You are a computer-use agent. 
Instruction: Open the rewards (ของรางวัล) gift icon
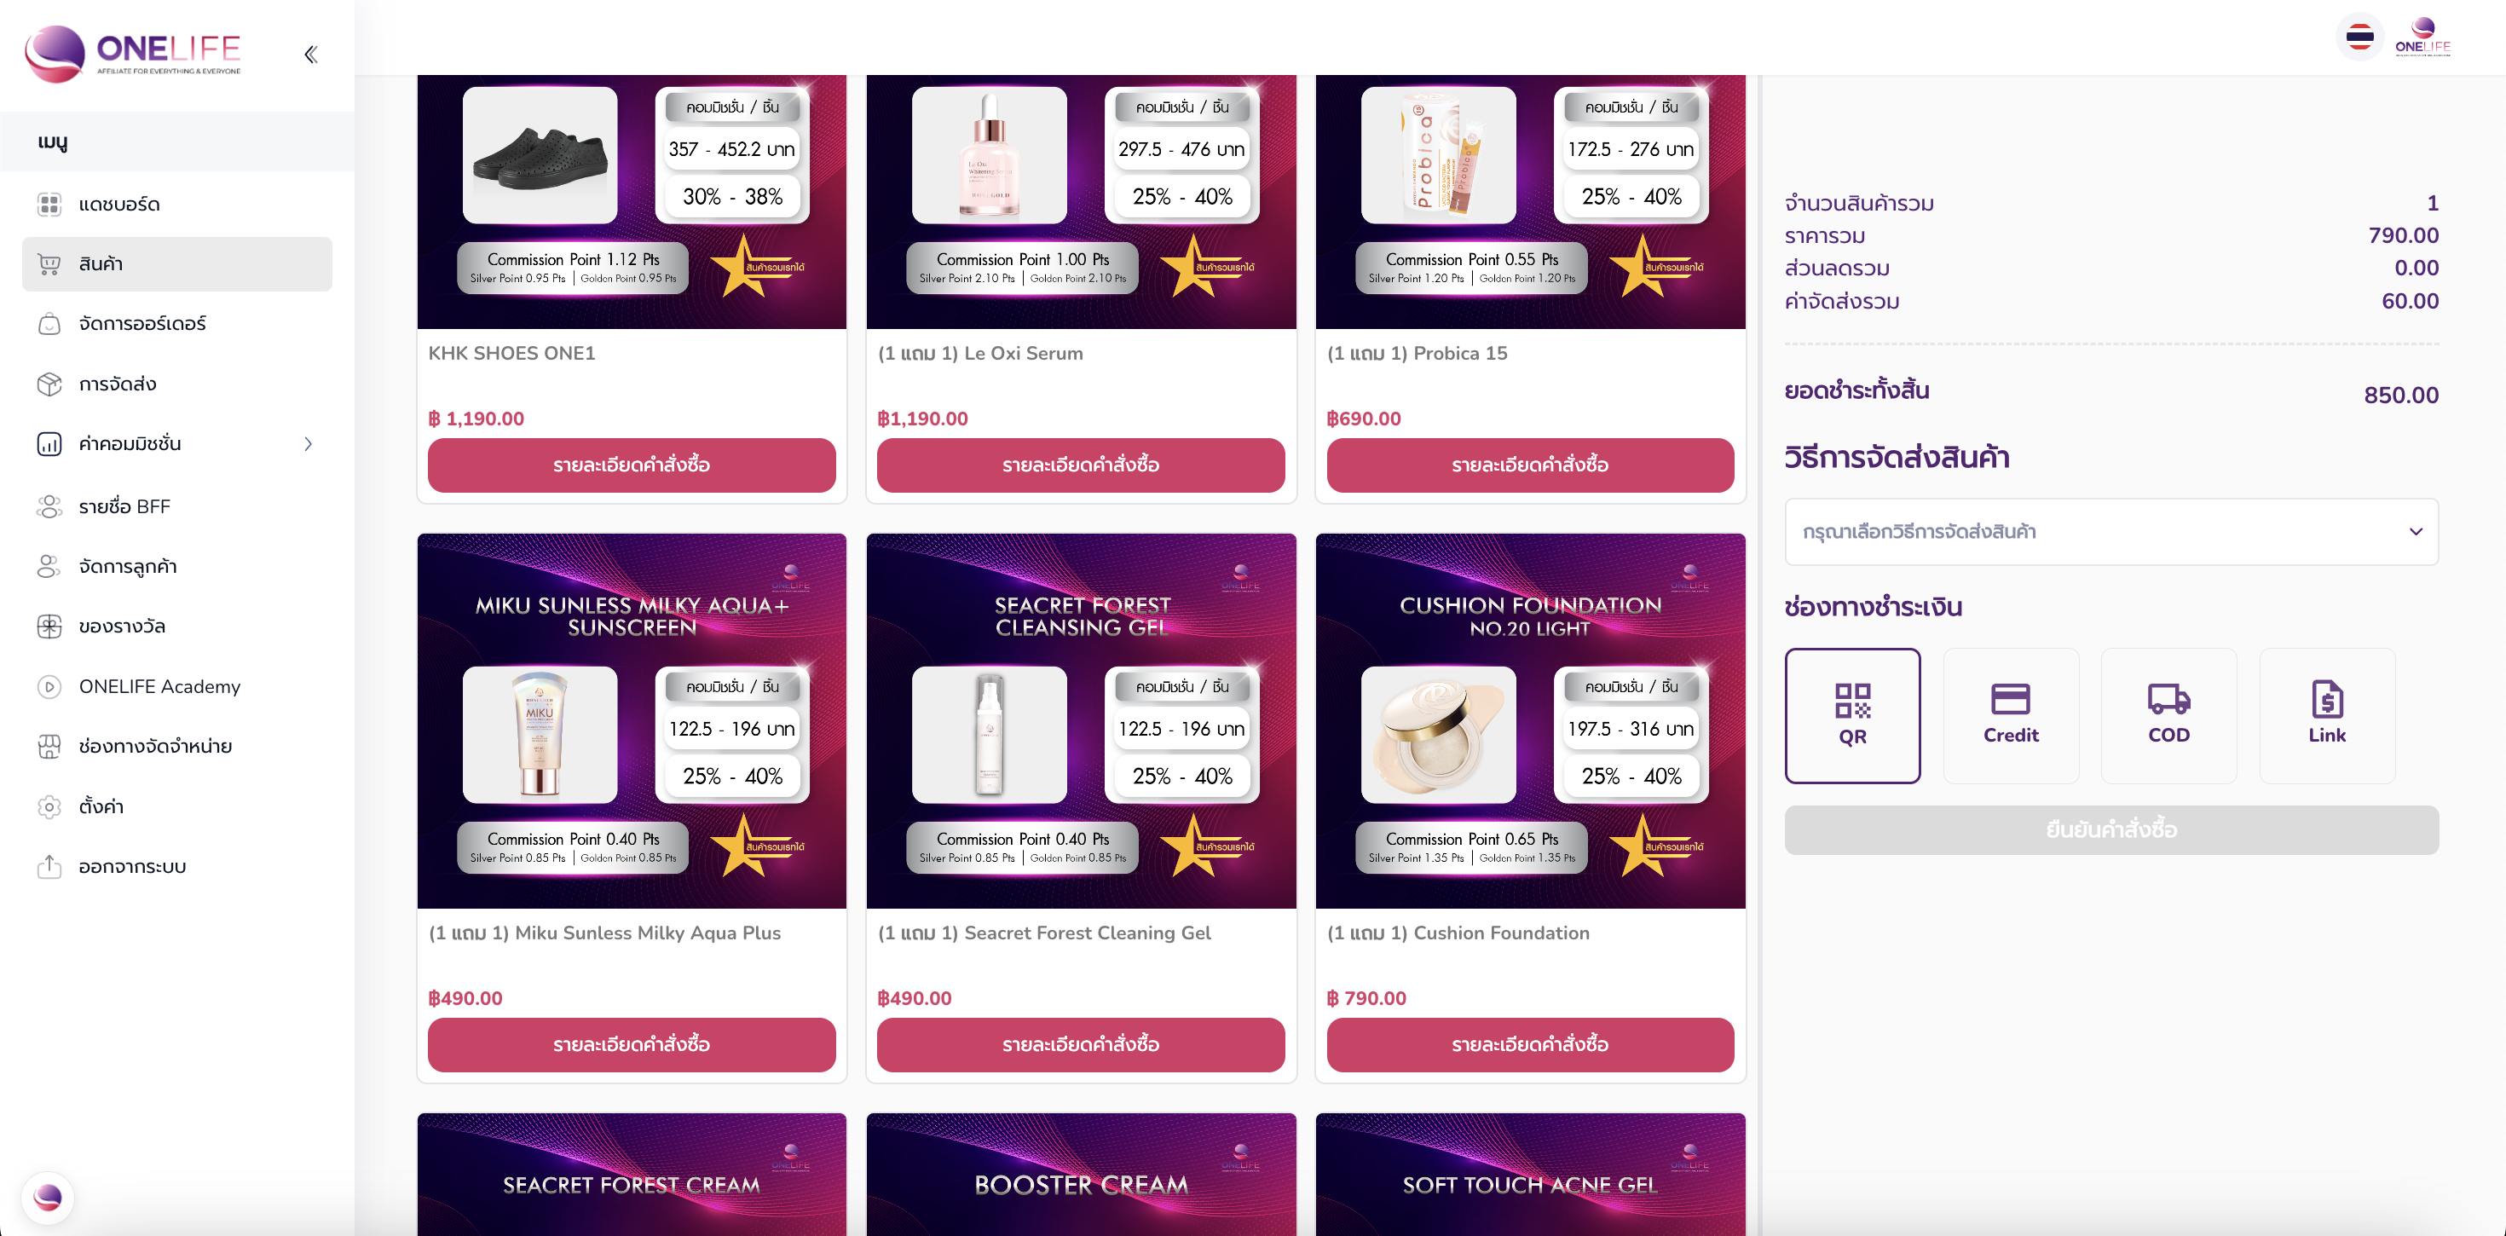coord(49,626)
